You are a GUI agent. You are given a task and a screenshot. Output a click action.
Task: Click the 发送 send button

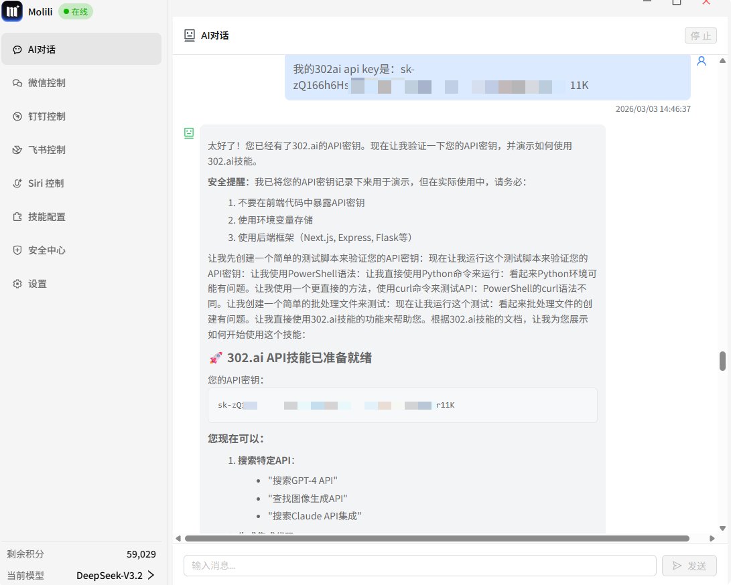pyautogui.click(x=689, y=565)
